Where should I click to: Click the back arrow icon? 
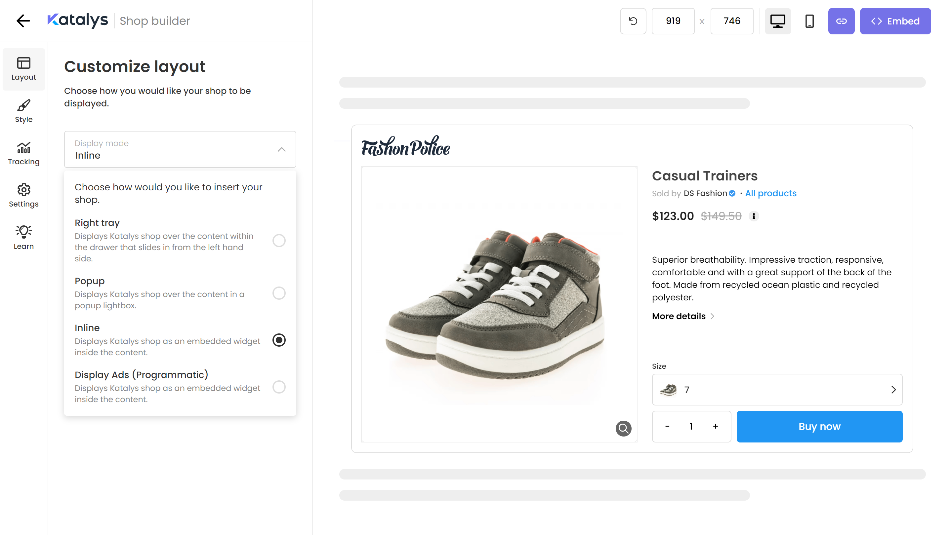click(x=23, y=21)
